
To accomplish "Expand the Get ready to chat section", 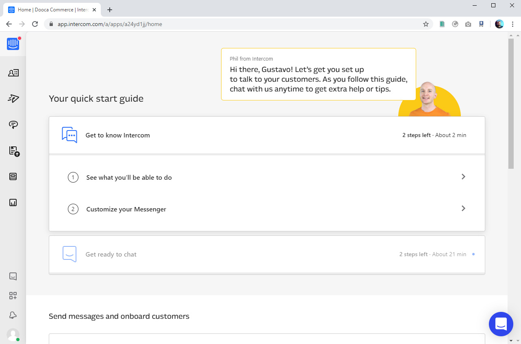I will pyautogui.click(x=267, y=254).
